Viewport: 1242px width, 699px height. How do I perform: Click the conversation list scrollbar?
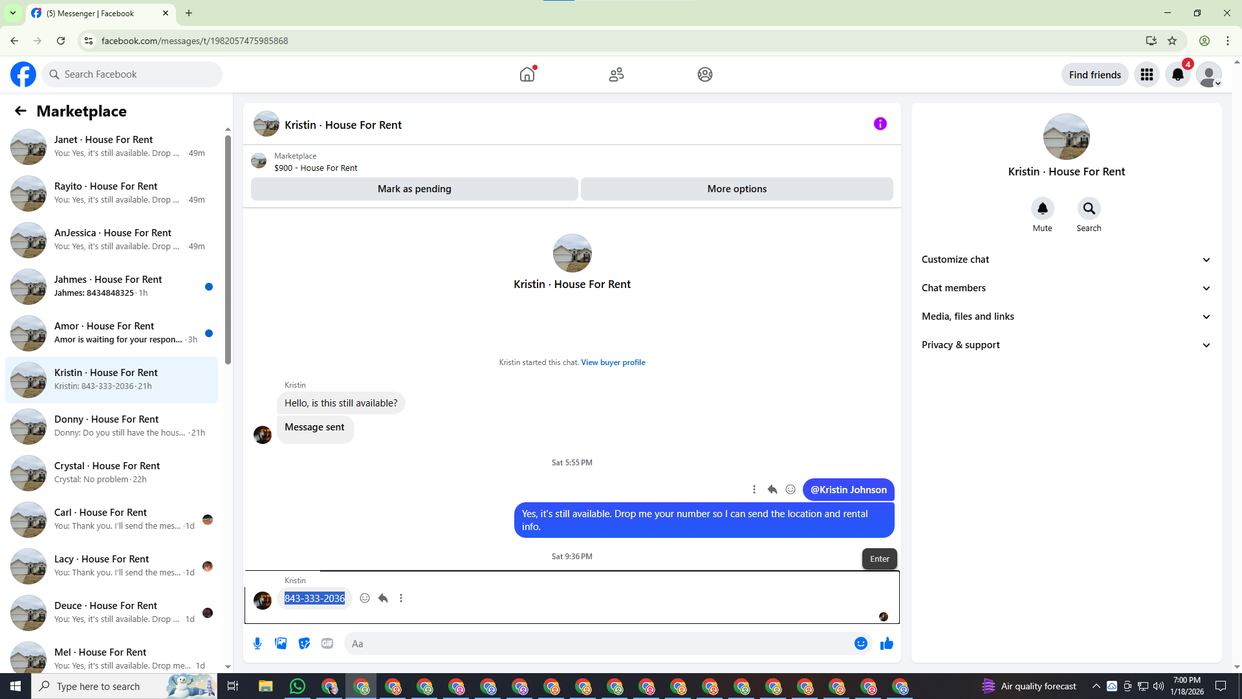click(x=228, y=249)
